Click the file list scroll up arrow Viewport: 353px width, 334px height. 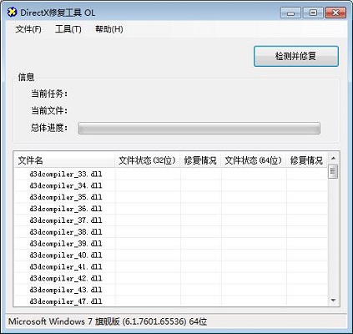(333, 158)
